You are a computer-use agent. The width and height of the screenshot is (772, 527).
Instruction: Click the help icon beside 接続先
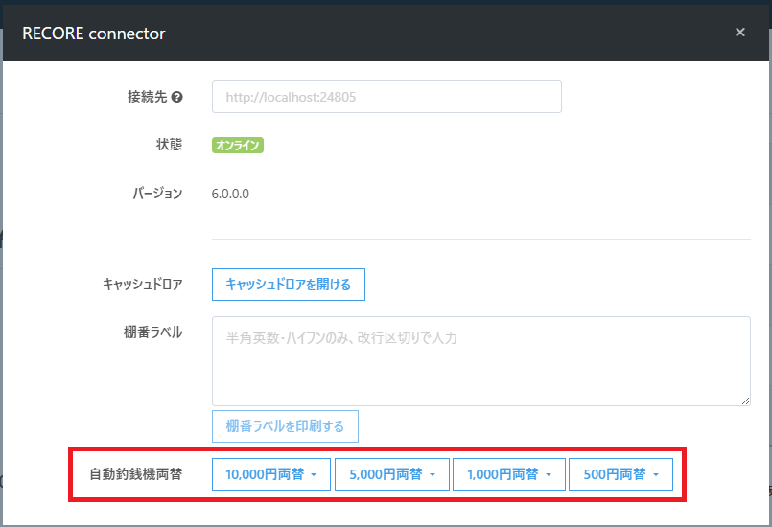pyautogui.click(x=177, y=97)
